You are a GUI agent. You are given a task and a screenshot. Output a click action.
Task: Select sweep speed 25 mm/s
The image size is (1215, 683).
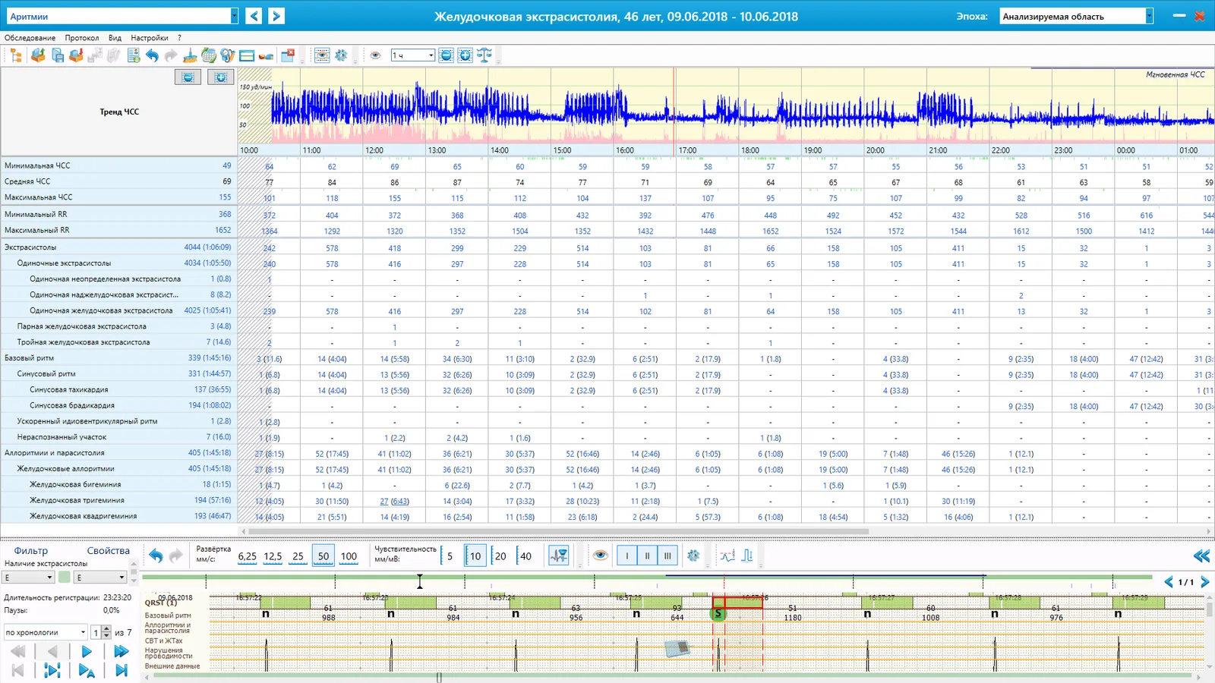(x=298, y=556)
